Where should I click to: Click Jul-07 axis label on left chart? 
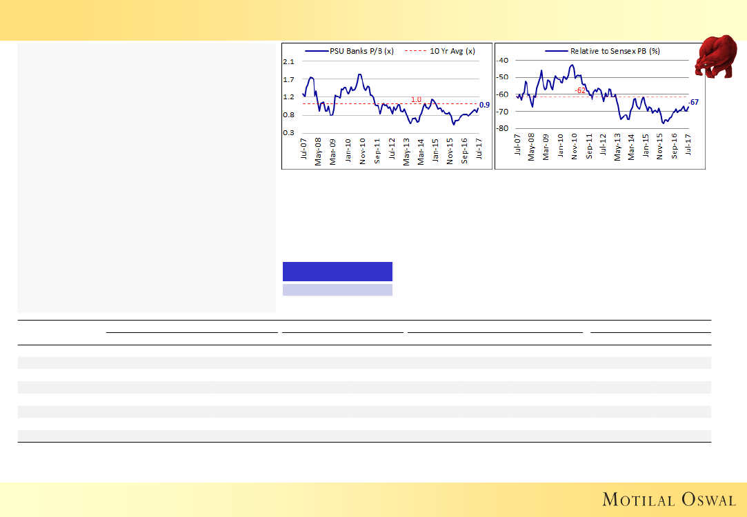(x=303, y=150)
